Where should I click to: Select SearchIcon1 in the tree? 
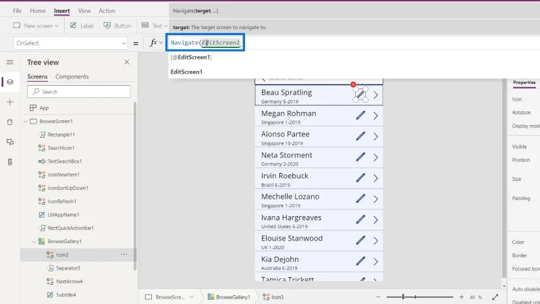click(61, 148)
